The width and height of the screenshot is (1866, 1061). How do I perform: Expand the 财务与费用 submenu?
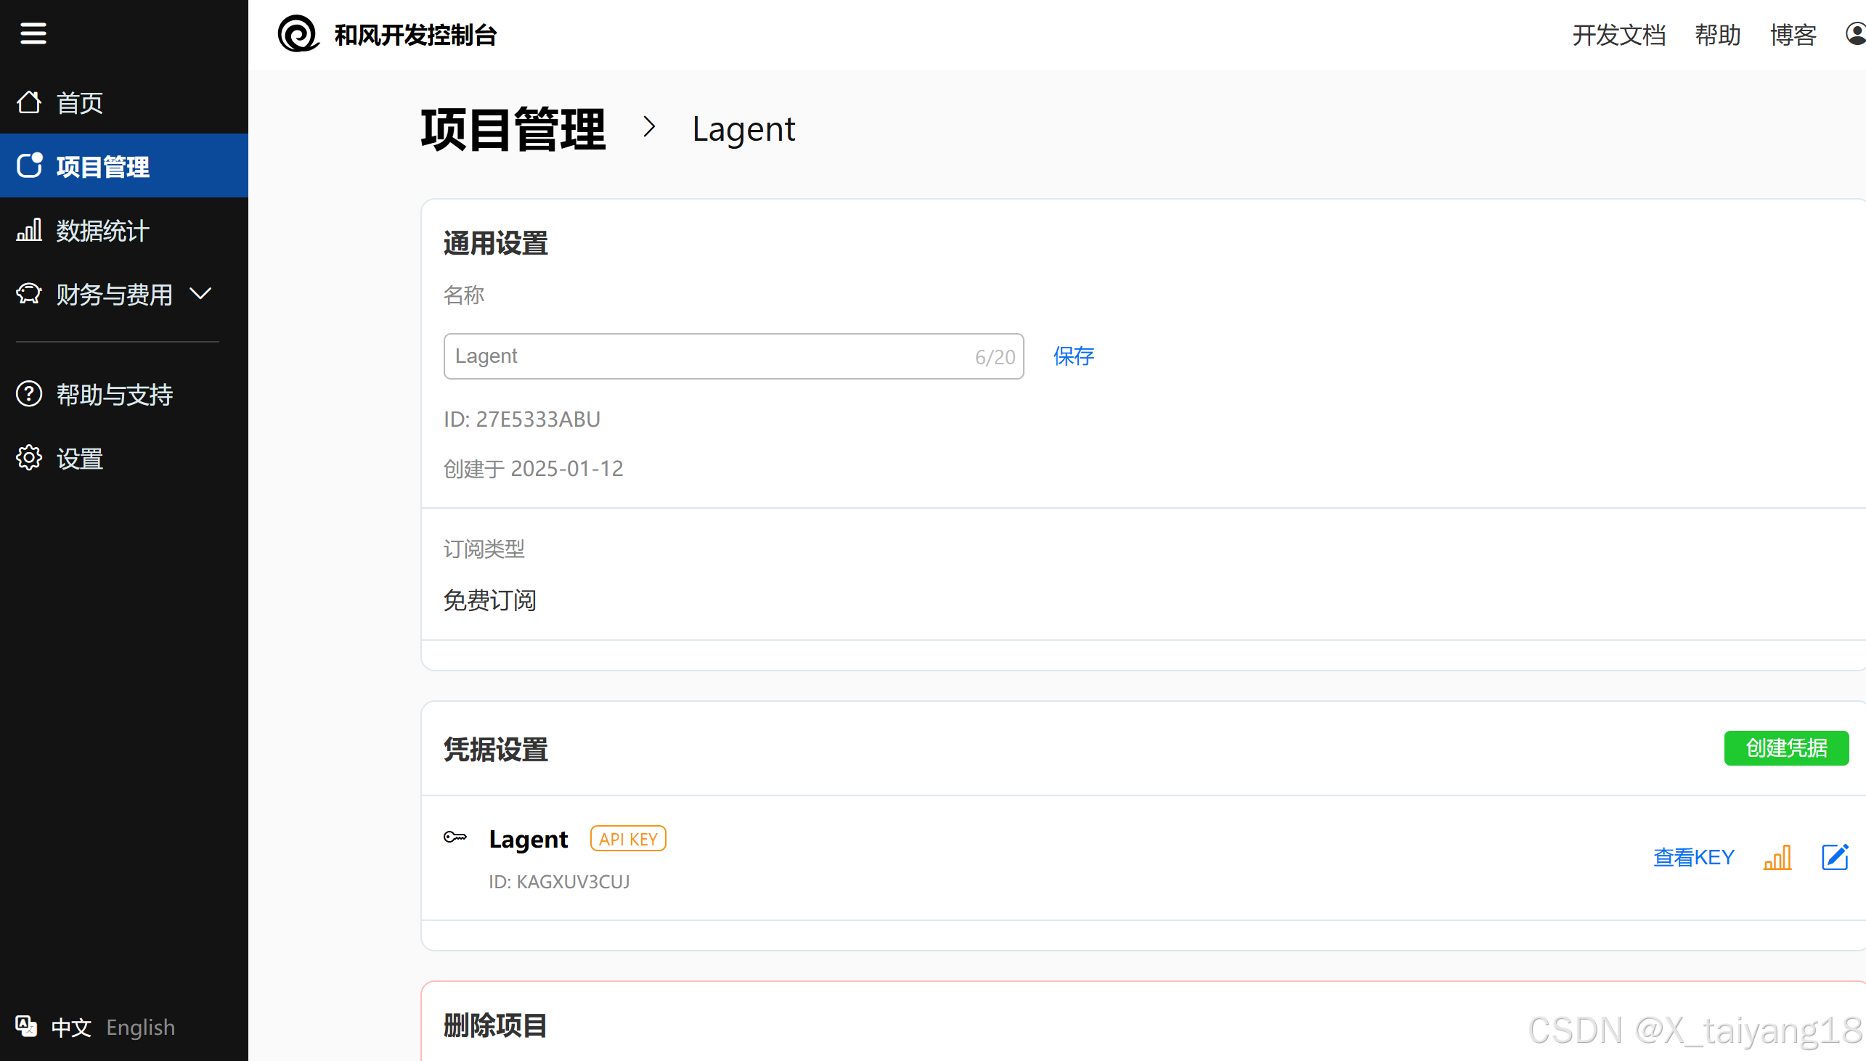pyautogui.click(x=200, y=294)
